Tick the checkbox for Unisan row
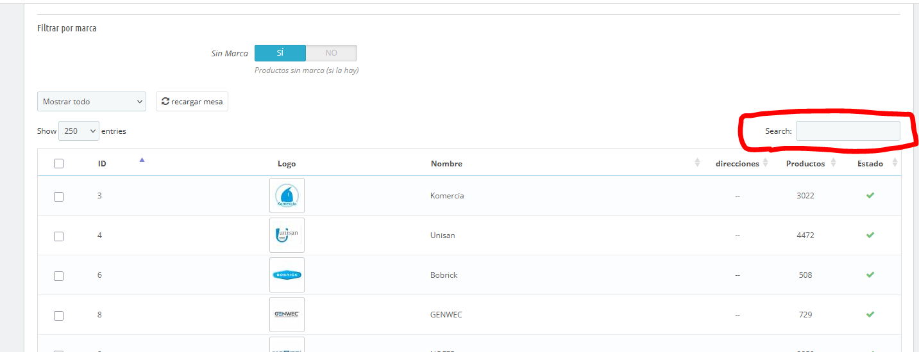This screenshot has width=919, height=352. (59, 236)
